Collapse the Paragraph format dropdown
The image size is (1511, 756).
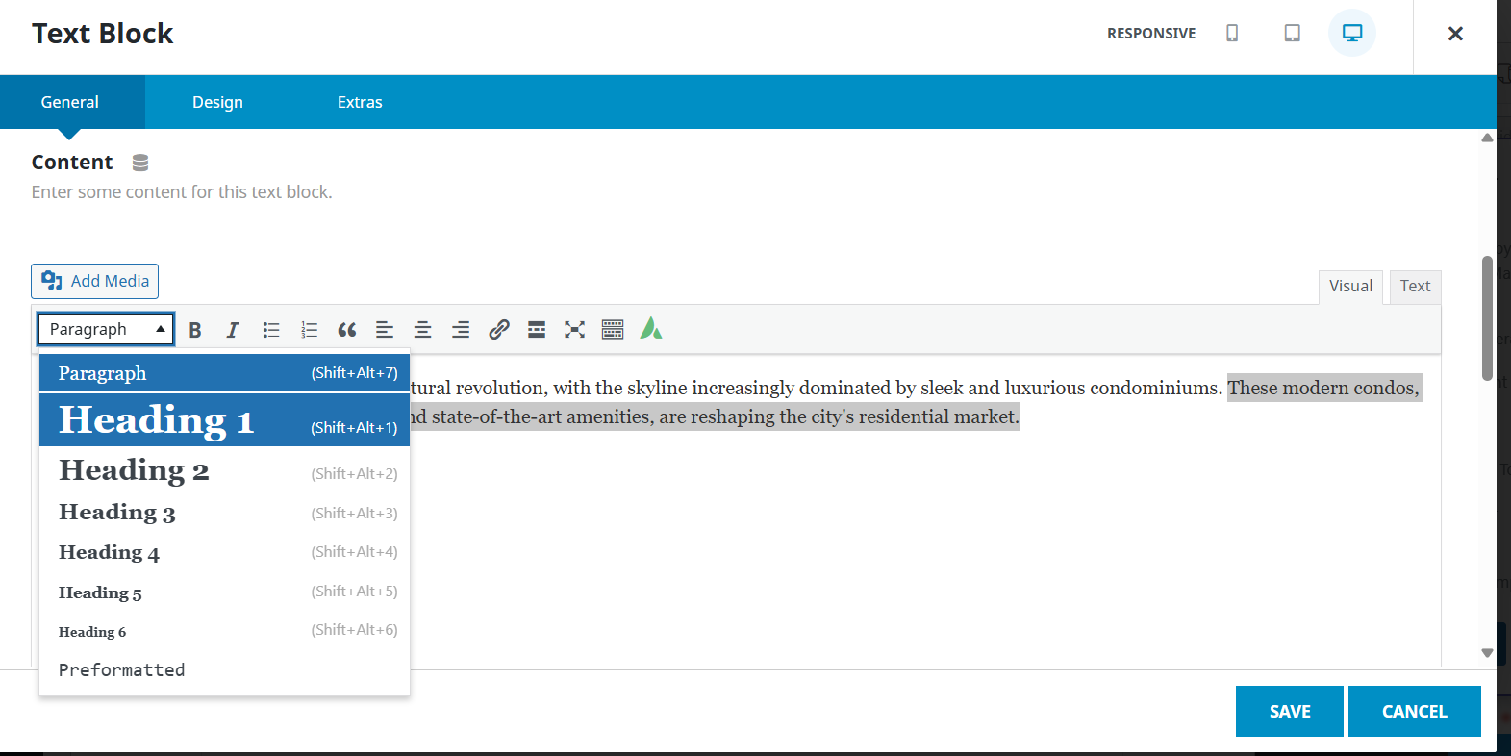[106, 329]
